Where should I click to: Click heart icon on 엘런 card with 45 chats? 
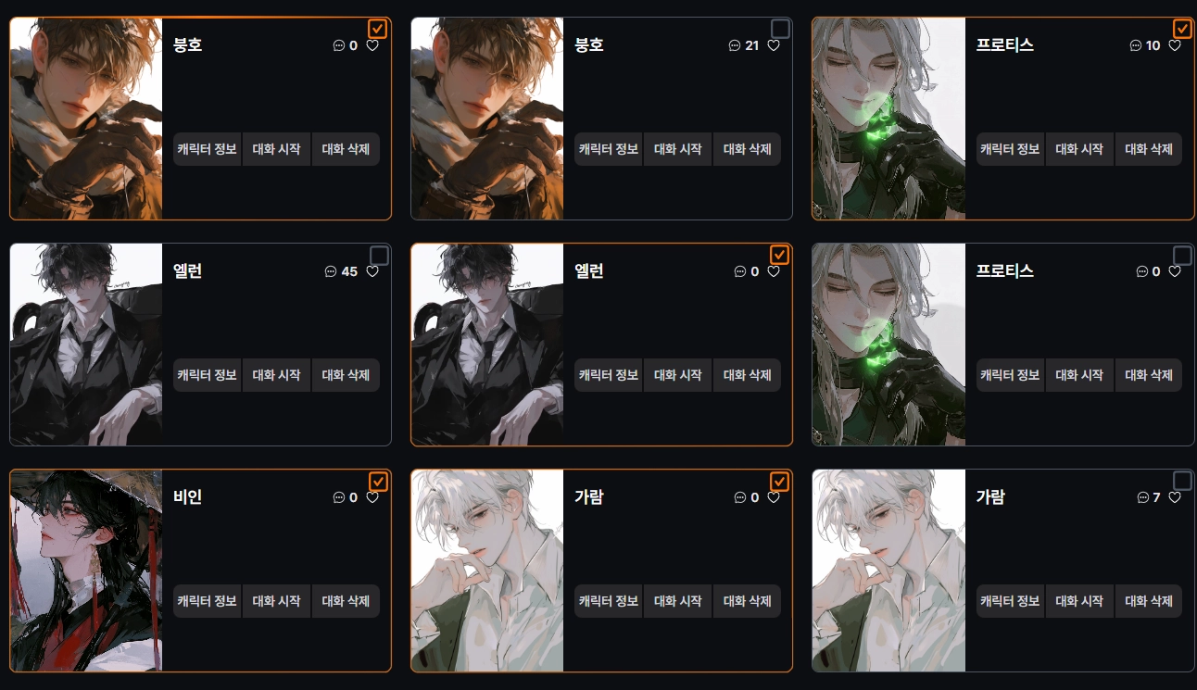[x=372, y=271]
